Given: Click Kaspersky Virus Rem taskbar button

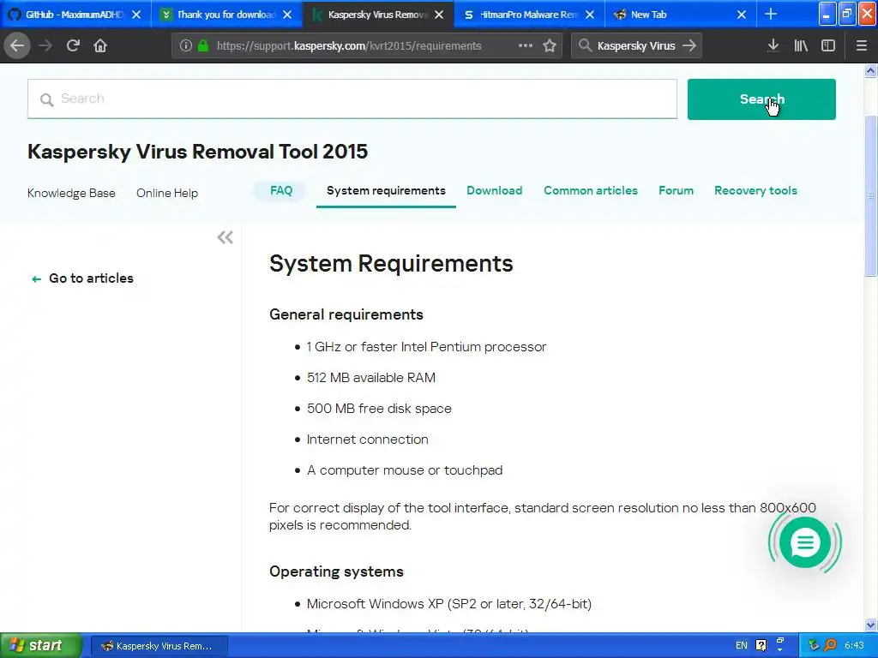Looking at the screenshot, I should point(159,646).
